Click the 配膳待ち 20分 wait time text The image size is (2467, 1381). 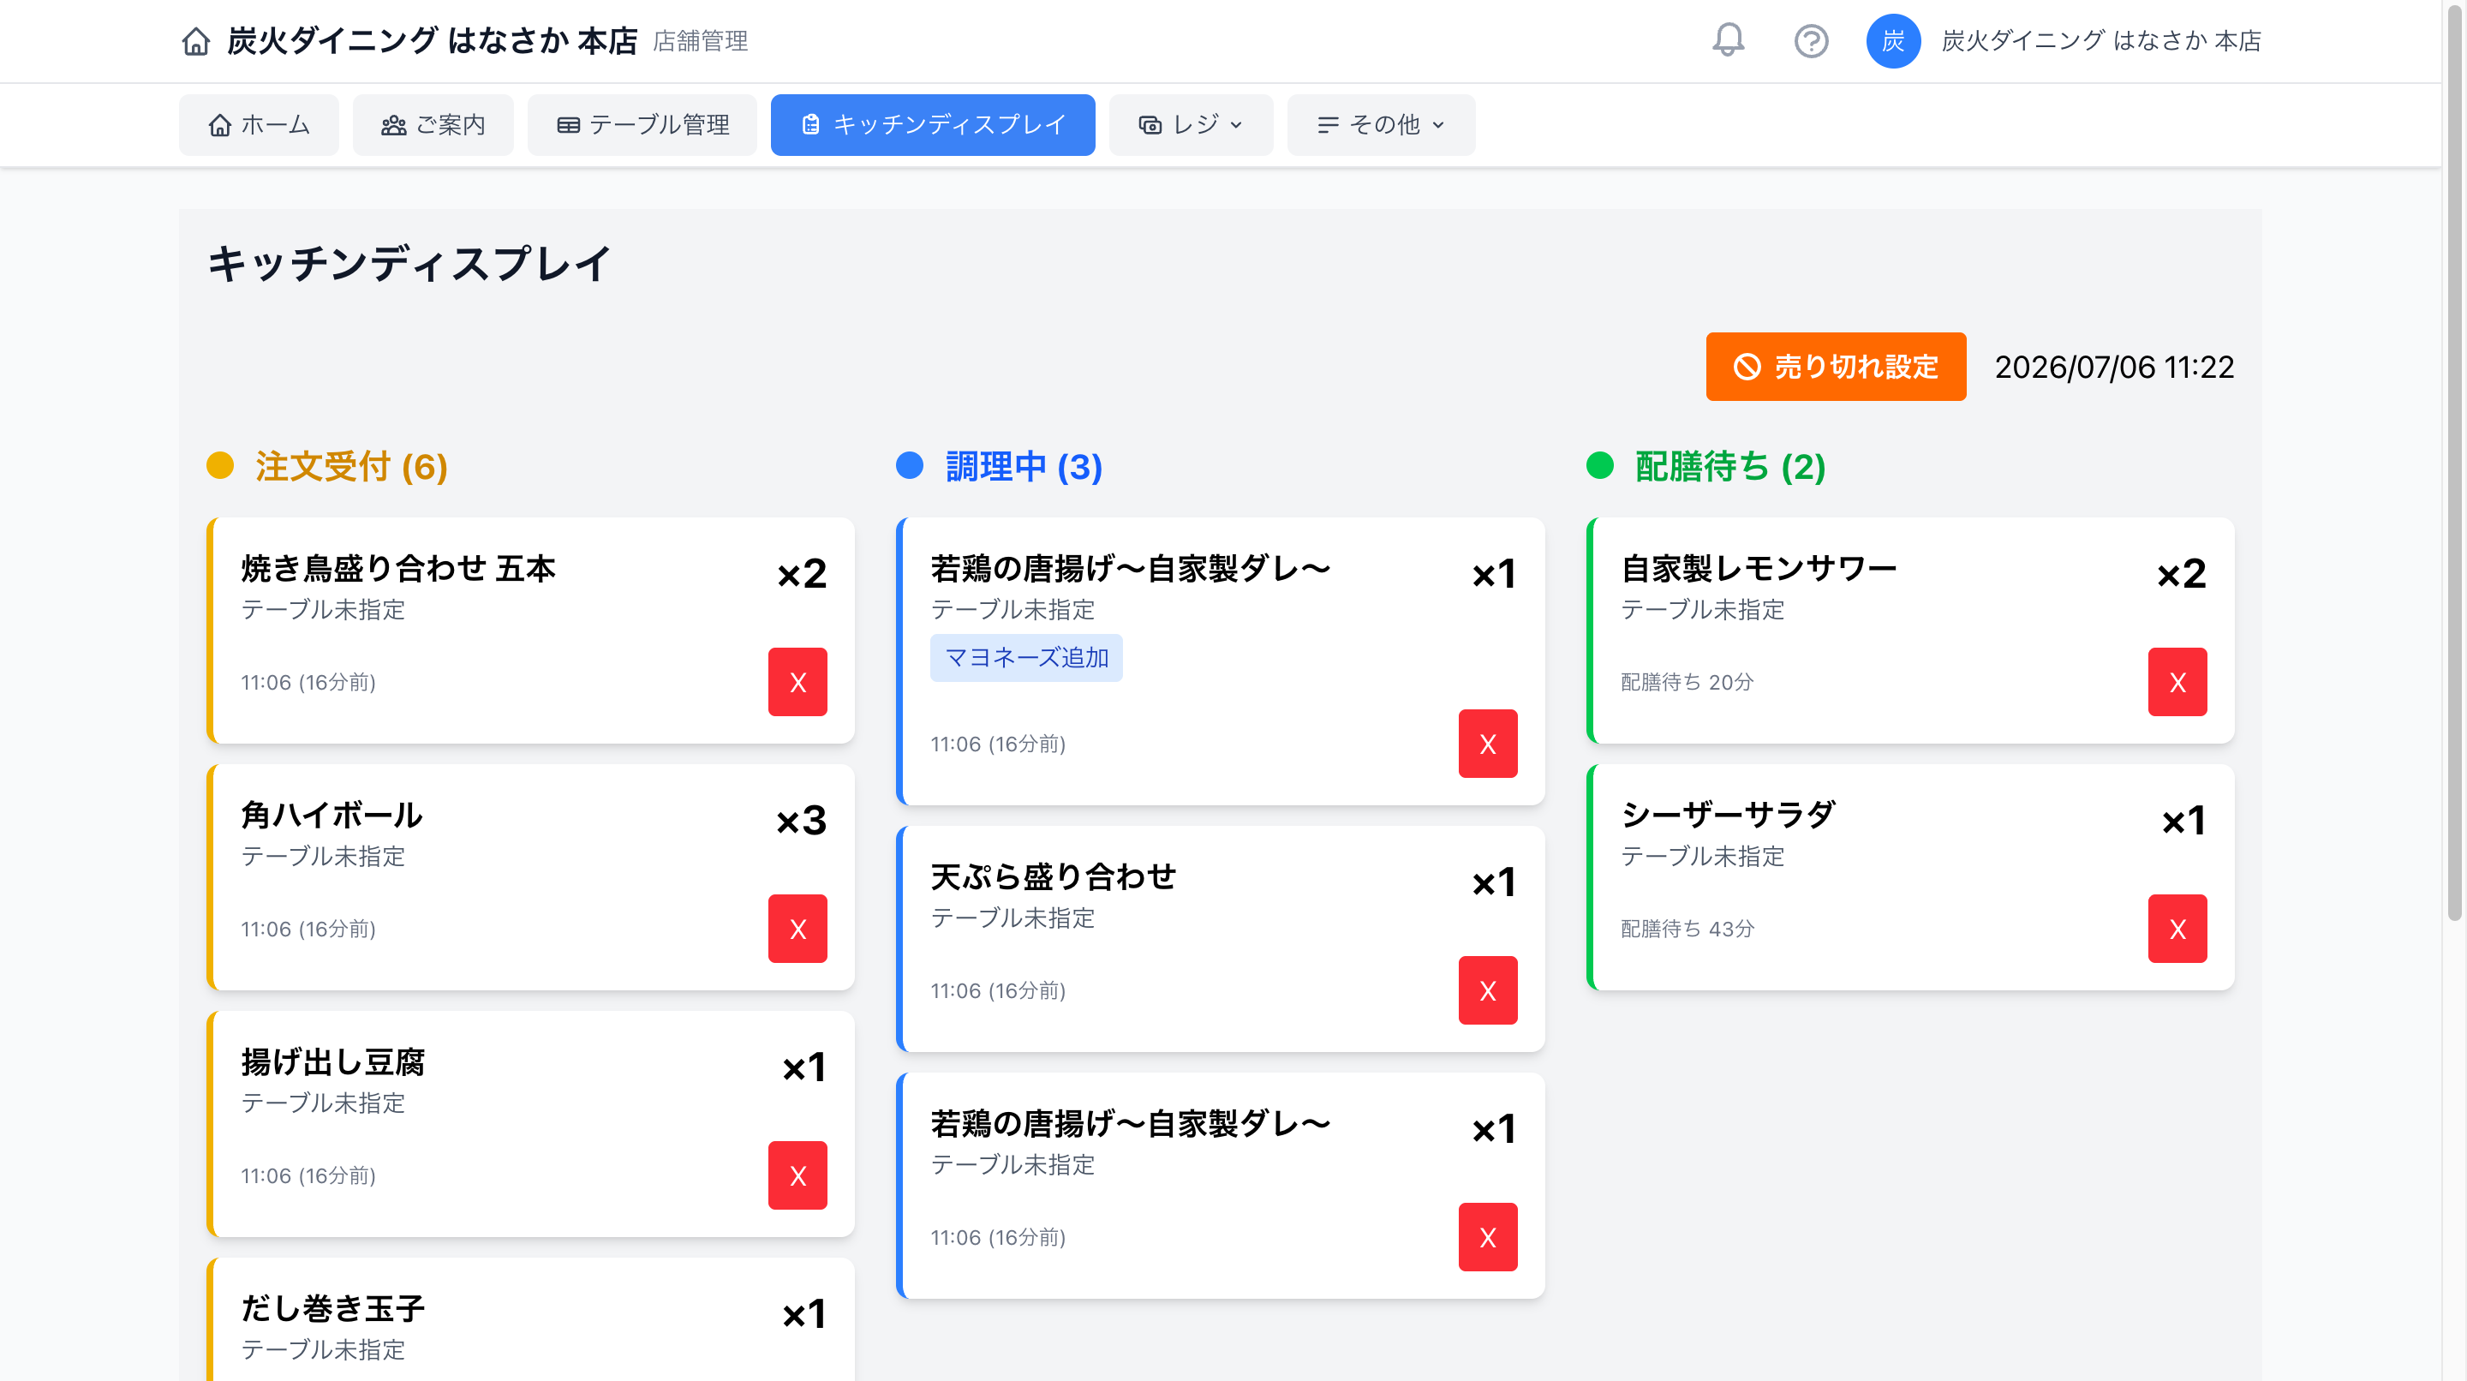click(1687, 682)
